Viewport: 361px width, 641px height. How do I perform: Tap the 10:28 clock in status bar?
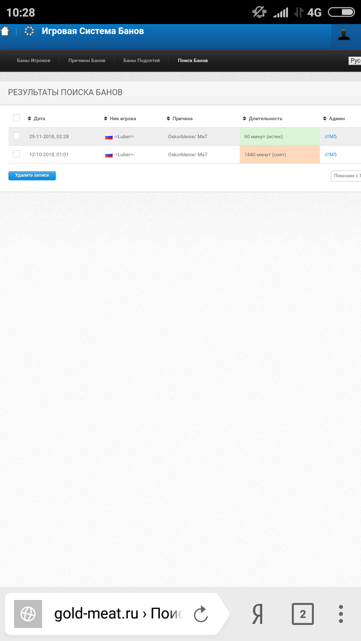click(x=21, y=13)
